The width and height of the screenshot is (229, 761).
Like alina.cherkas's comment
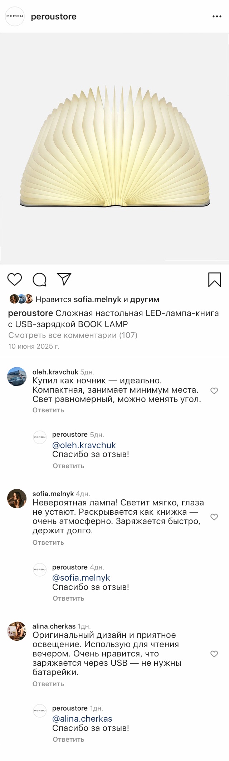214,654
